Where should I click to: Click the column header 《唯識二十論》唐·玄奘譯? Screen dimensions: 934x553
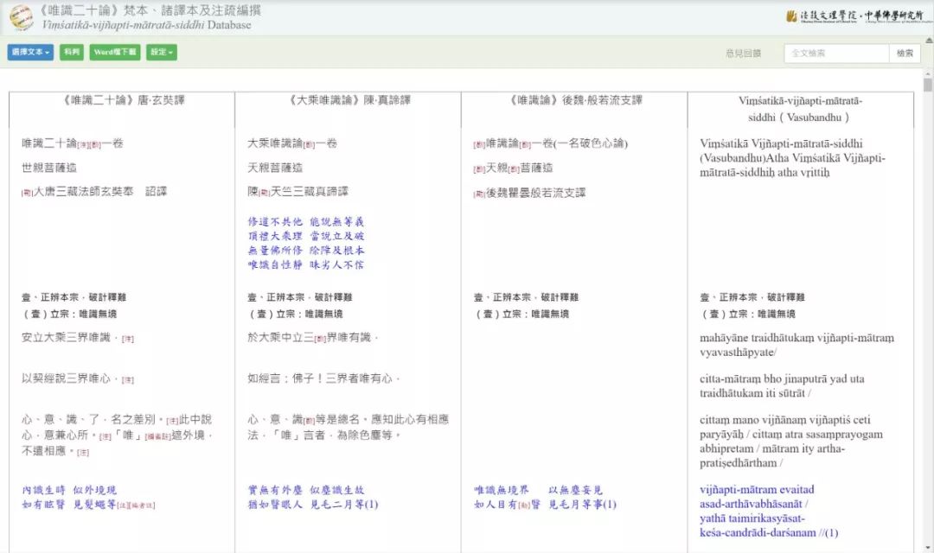pos(122,100)
